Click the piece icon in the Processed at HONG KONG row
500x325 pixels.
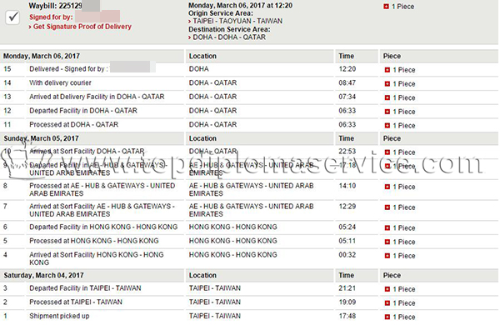click(x=387, y=242)
